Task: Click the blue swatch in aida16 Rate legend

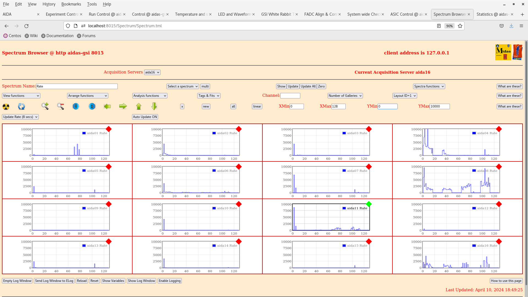Action: [474, 246]
